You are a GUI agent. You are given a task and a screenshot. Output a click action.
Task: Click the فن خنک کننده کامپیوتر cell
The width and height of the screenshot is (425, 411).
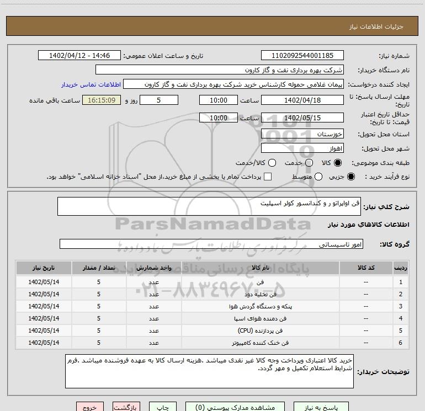pos(260,343)
